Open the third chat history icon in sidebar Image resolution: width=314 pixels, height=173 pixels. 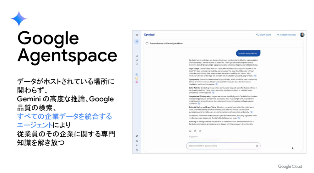pos(137,64)
